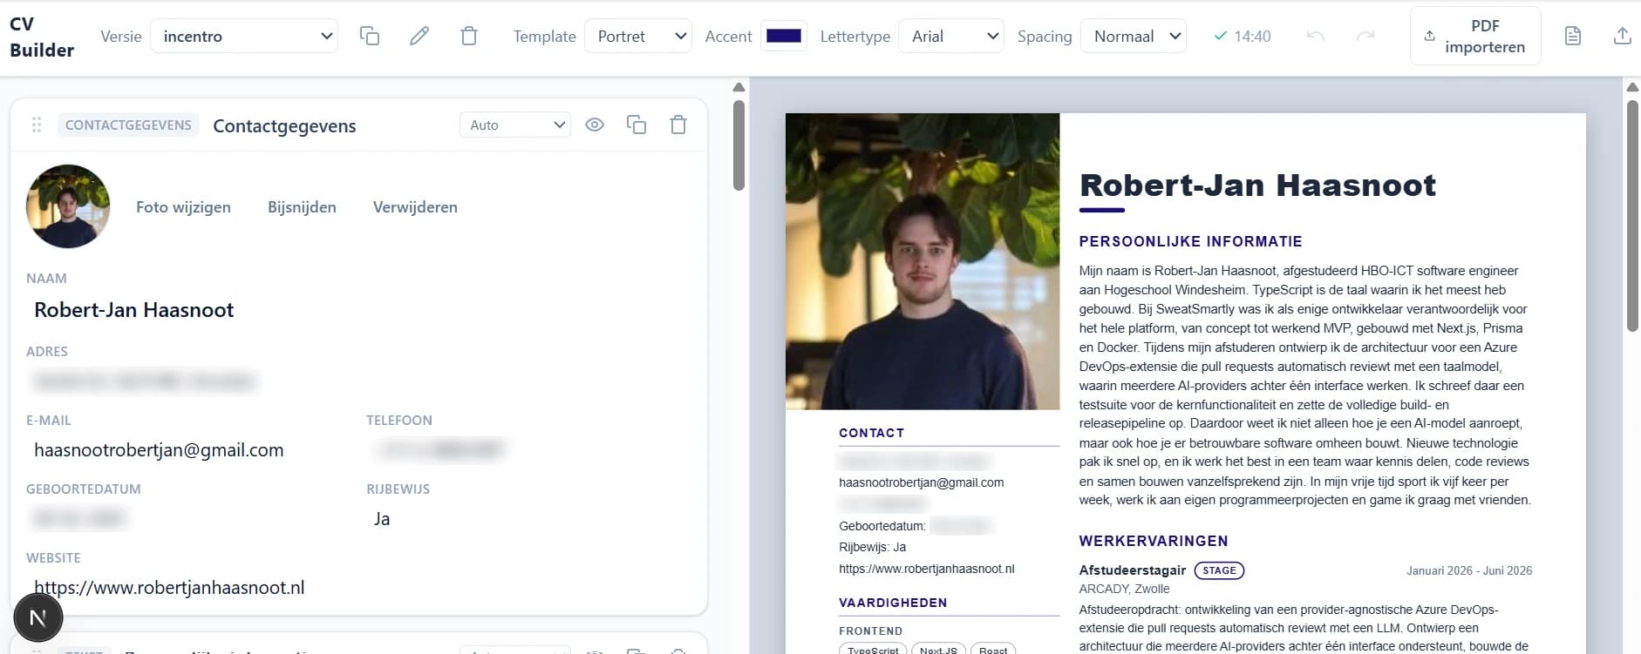Viewport: 1641px width, 654px height.
Task: Click the Rijbewijs field showing Ja
Action: click(x=528, y=519)
